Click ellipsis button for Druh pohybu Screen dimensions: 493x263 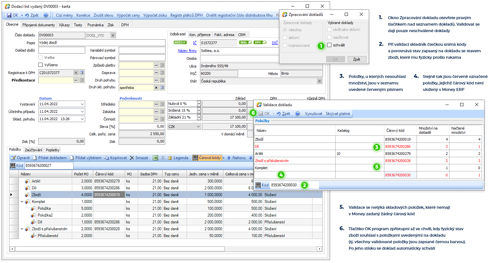point(156,80)
